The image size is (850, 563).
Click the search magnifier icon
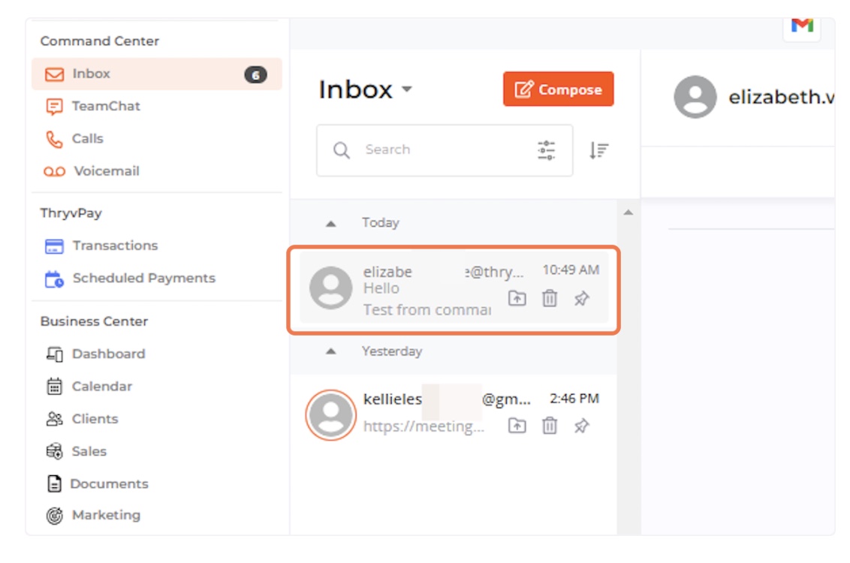tap(342, 150)
